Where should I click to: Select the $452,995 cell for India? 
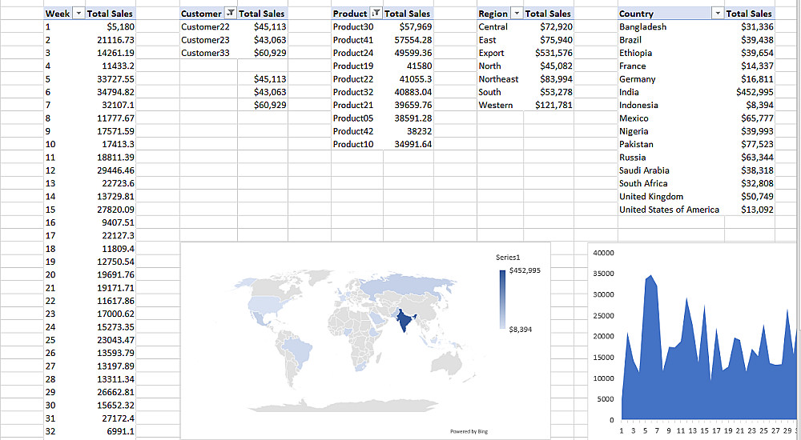pyautogui.click(x=754, y=92)
